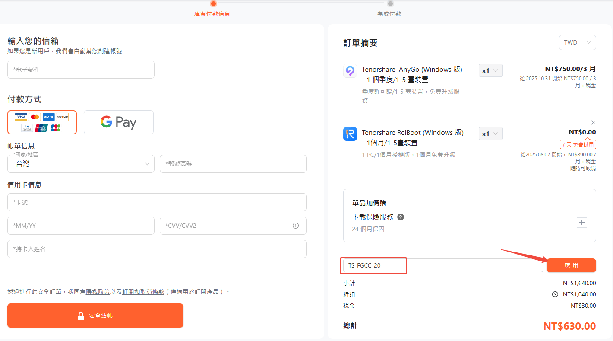The width and height of the screenshot is (613, 341).
Task: Click the iAnyGo price NT$750.00/3 月
Action: tap(570, 69)
